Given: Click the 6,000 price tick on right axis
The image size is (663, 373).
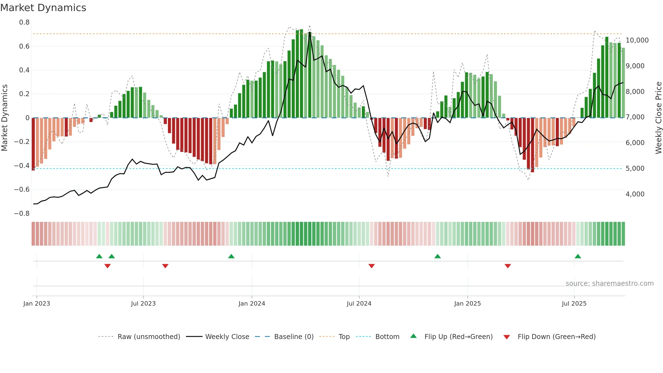Looking at the screenshot, I should (635, 143).
